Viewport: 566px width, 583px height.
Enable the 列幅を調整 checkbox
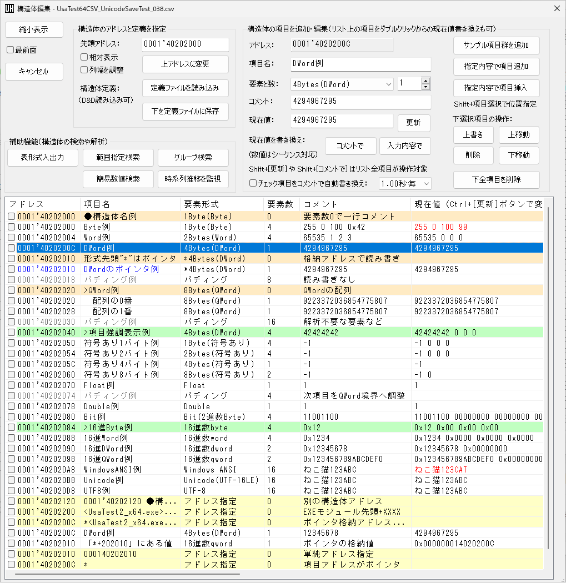(84, 69)
